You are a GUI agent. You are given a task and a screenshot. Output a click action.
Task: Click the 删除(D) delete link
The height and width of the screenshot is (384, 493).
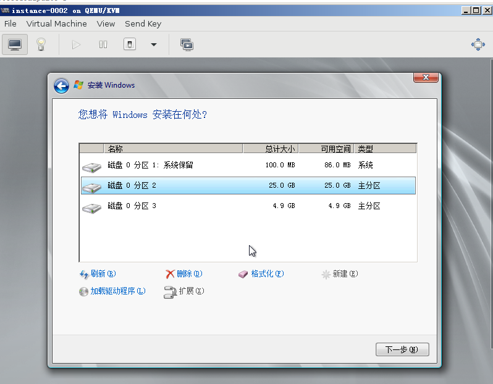[x=189, y=273]
